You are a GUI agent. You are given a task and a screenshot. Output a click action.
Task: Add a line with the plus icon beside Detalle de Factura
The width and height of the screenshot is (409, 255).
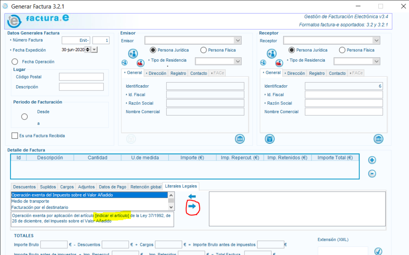click(x=372, y=160)
